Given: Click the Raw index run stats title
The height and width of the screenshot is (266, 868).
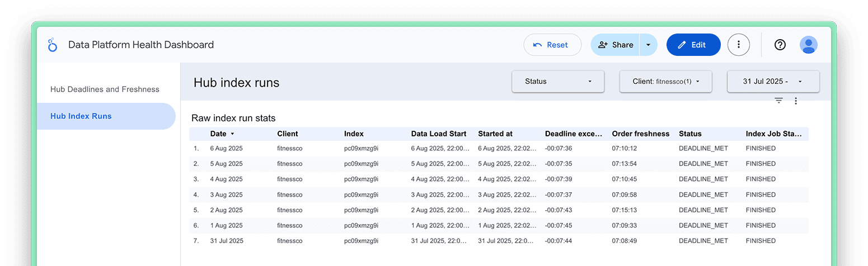Looking at the screenshot, I should 233,118.
